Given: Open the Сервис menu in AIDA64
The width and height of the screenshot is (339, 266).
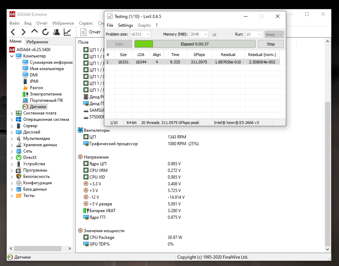Looking at the screenshot, I should pyautogui.click(x=86, y=23).
